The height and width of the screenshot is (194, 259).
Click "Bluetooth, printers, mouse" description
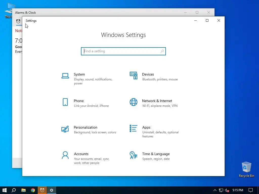pos(160,79)
